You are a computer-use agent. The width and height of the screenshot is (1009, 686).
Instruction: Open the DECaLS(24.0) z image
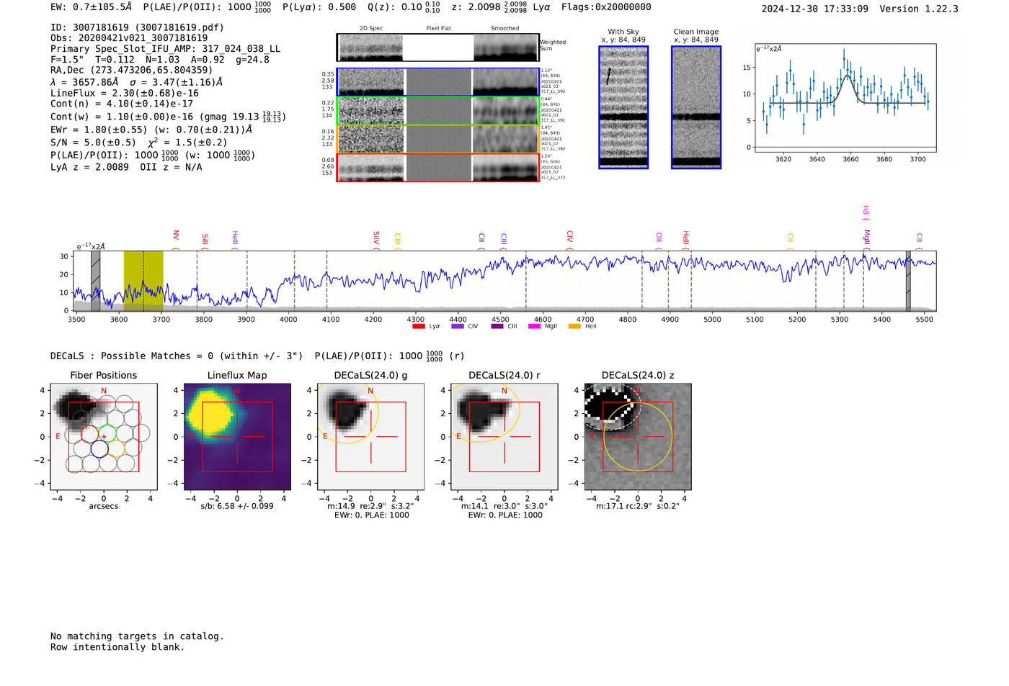[x=638, y=436]
